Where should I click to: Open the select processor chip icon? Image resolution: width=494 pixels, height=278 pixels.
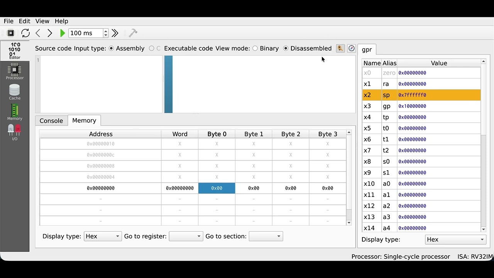(11, 33)
